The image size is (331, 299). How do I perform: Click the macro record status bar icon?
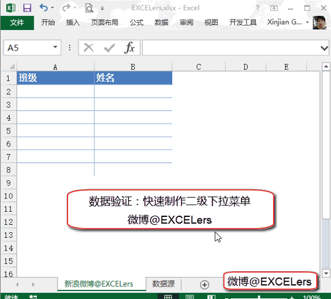point(33,297)
